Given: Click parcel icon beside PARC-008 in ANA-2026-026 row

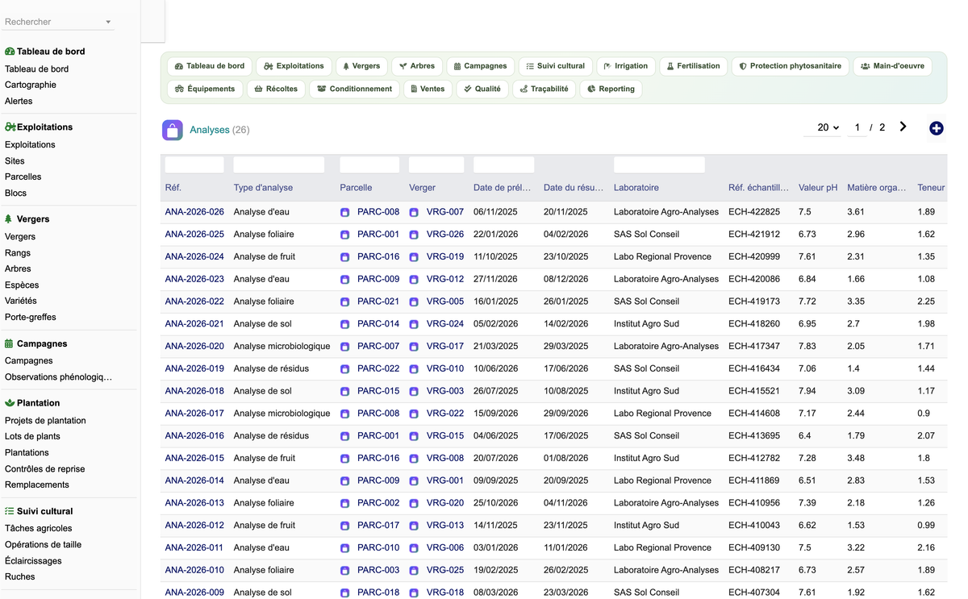Looking at the screenshot, I should point(344,212).
